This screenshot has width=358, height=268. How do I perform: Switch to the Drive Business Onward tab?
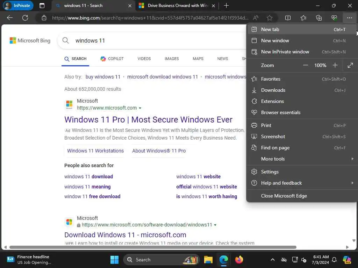[x=177, y=6]
